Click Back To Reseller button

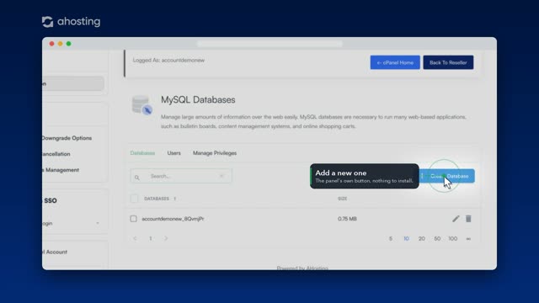coord(448,62)
